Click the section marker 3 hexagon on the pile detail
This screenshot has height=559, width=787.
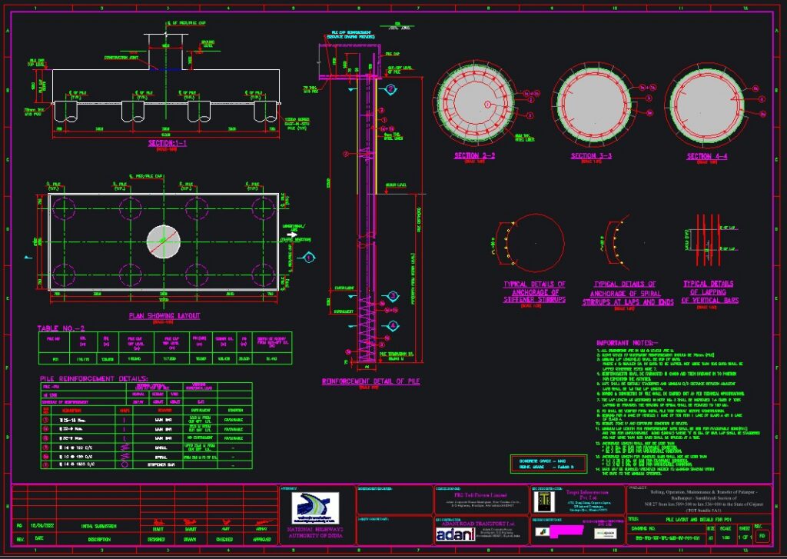(393, 296)
